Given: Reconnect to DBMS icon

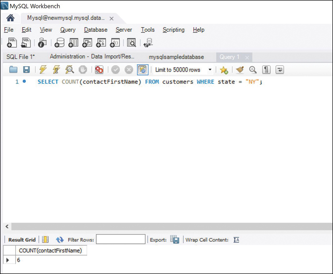Looking at the screenshot, I should (148, 43).
